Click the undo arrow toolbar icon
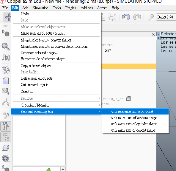 (x=126, y=17)
